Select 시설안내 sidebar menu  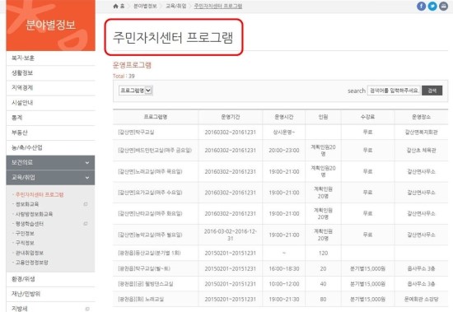coord(22,103)
